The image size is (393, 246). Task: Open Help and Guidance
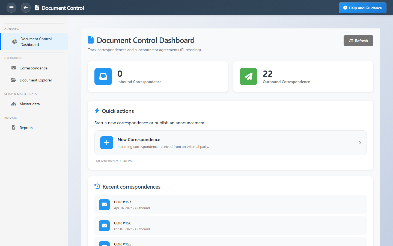coord(362,8)
